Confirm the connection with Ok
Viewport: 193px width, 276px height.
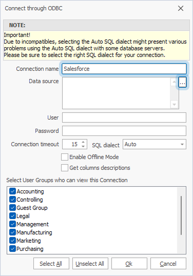tap(129, 264)
